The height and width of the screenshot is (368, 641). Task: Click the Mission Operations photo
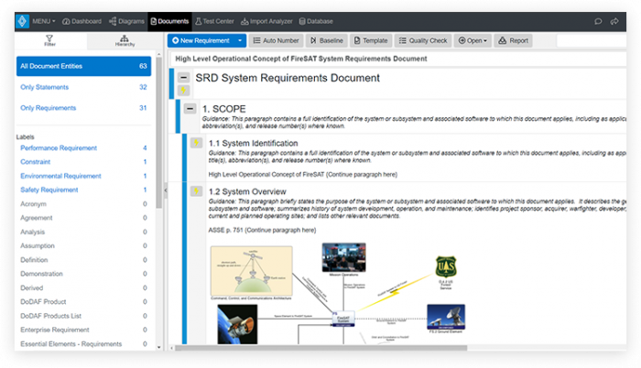click(343, 257)
